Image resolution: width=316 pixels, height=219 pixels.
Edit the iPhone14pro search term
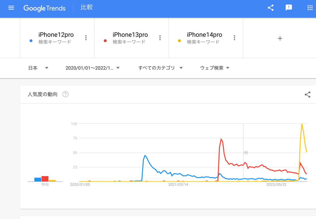204,35
